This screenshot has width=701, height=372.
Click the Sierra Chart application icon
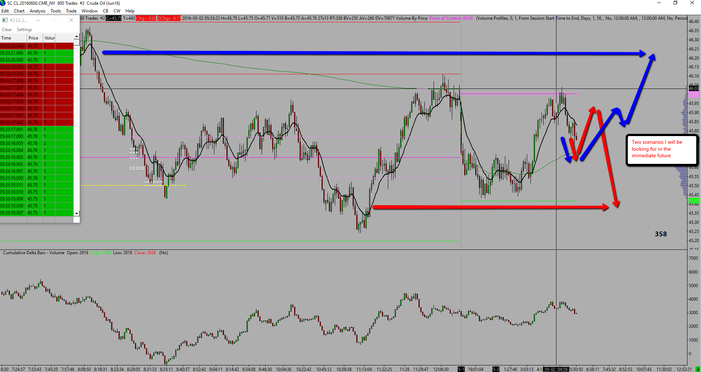[x=3, y=3]
